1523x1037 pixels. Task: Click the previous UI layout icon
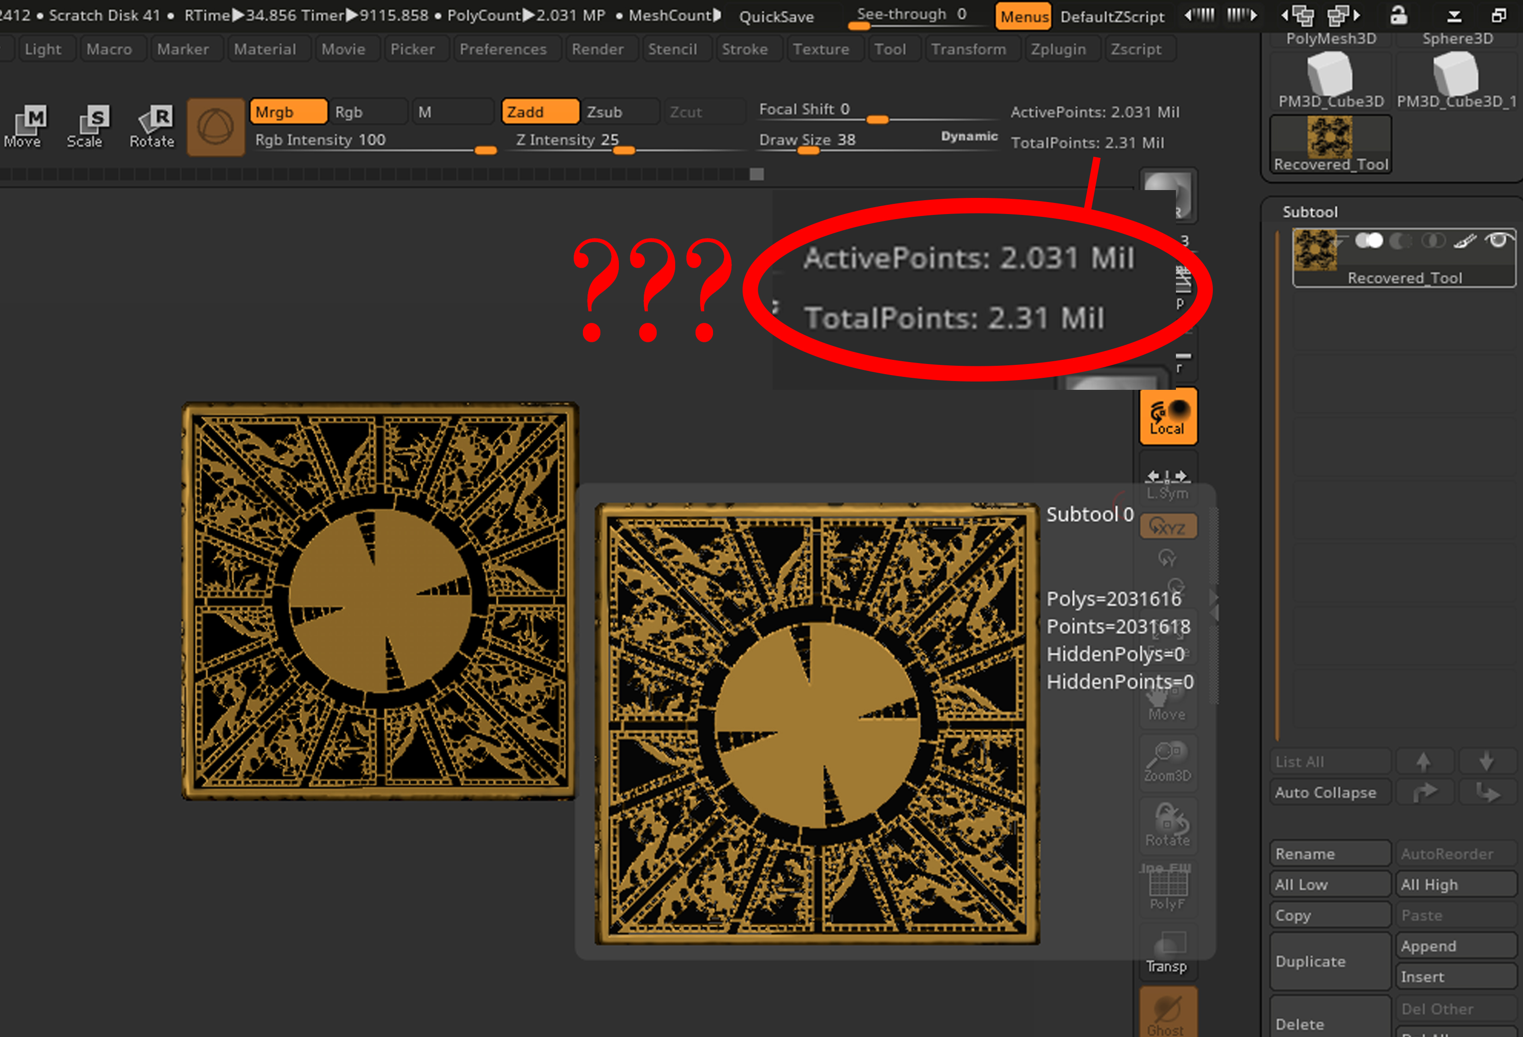[x=1298, y=15]
